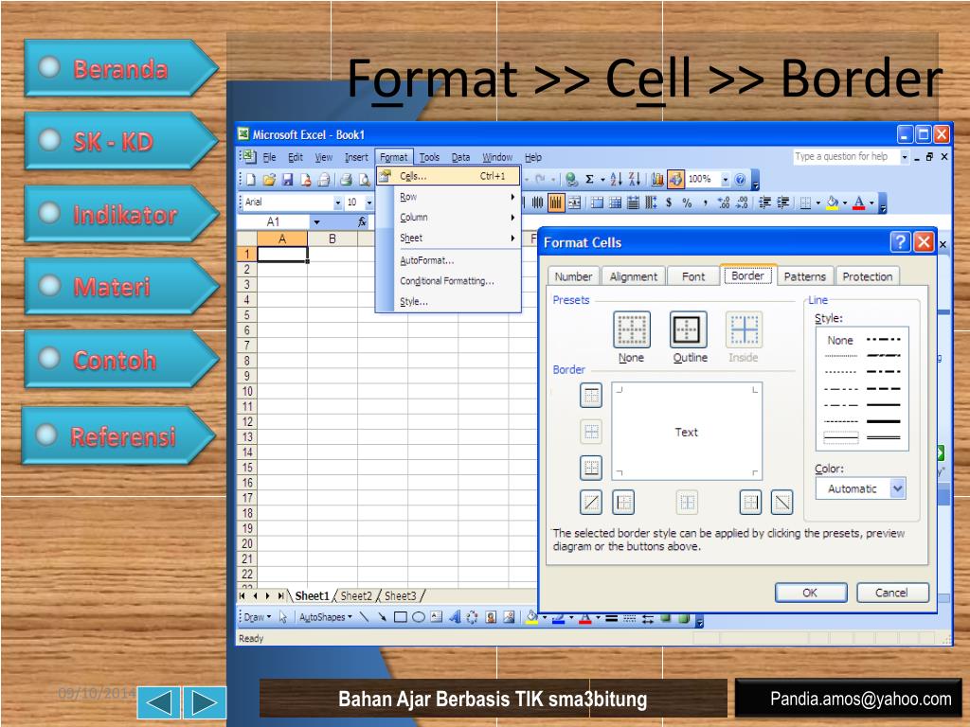
Task: Expand the Column submenu in Format menu
Action: [x=448, y=217]
